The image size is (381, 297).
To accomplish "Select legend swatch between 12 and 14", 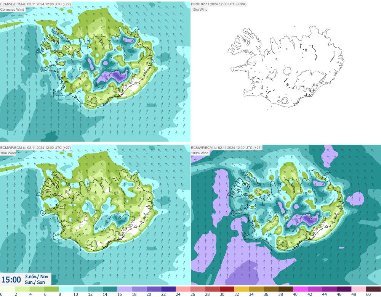I will pos(95,289).
